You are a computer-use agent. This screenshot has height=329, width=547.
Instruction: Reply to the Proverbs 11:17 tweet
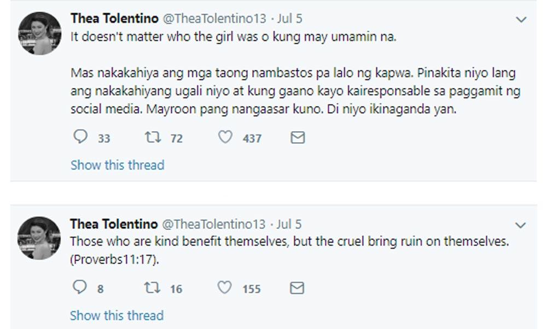pyautogui.click(x=80, y=288)
